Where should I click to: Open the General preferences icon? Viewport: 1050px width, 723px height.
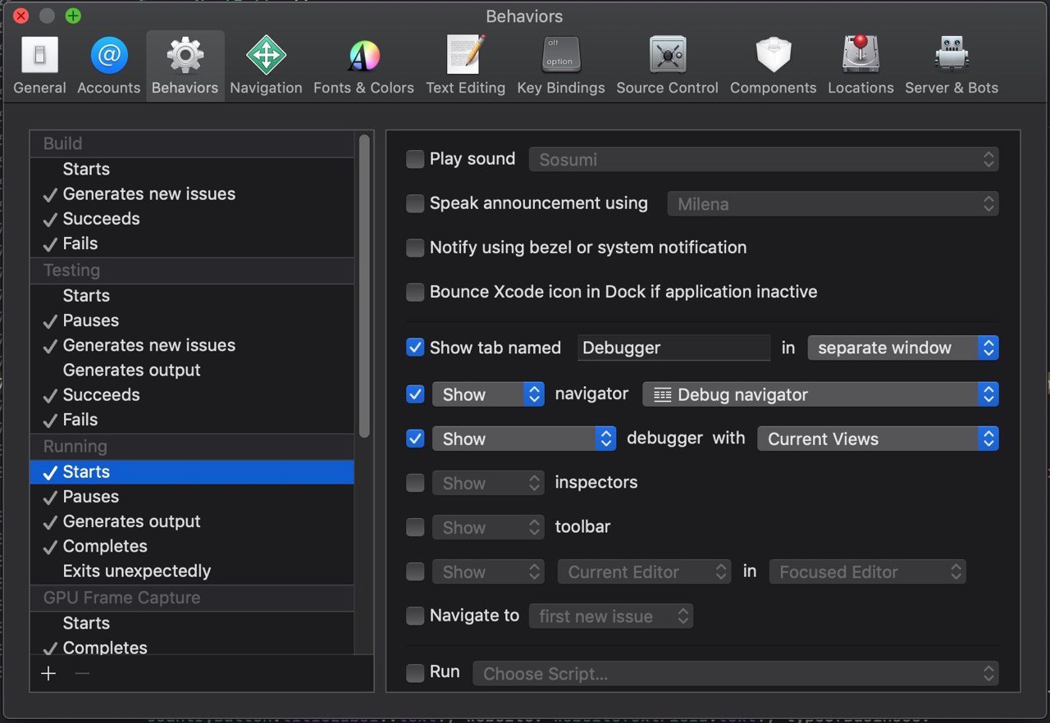click(39, 56)
